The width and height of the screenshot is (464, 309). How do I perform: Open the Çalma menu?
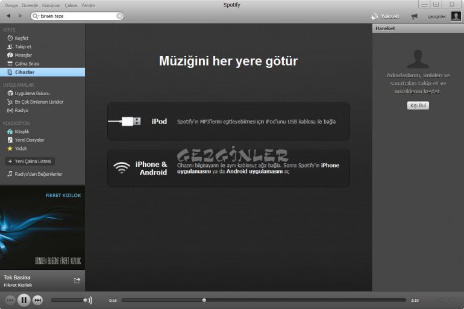click(x=71, y=5)
